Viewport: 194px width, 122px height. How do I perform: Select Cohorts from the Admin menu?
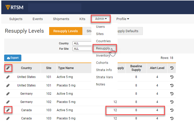click(x=102, y=63)
